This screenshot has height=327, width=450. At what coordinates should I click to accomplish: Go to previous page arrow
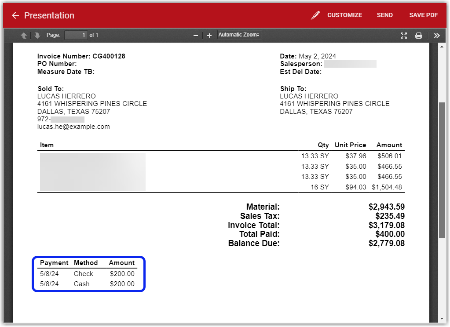coord(24,35)
